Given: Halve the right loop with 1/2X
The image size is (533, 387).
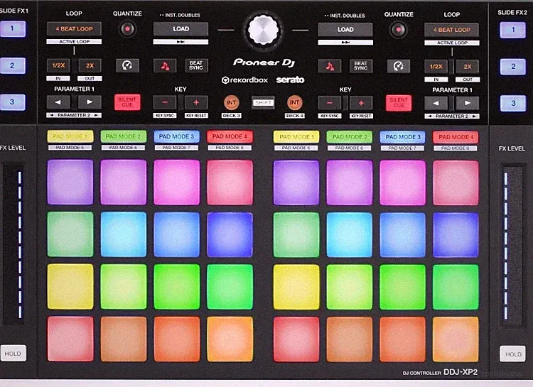Looking at the screenshot, I should pos(436,67).
